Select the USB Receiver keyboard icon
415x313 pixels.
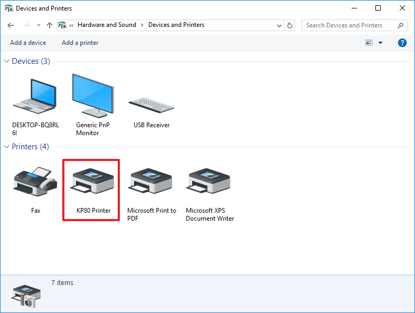tap(151, 106)
